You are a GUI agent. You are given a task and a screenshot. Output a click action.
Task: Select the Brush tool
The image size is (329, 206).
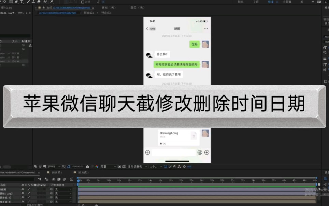[29, 2]
